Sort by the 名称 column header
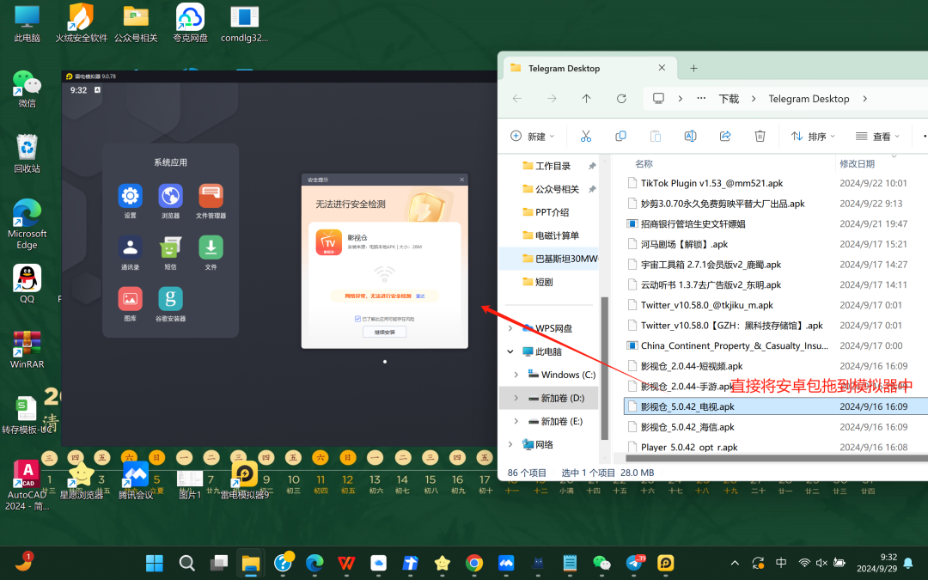Screen dimensions: 928x580 pos(644,164)
